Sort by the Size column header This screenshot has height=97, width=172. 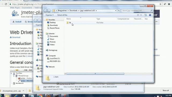146,19
